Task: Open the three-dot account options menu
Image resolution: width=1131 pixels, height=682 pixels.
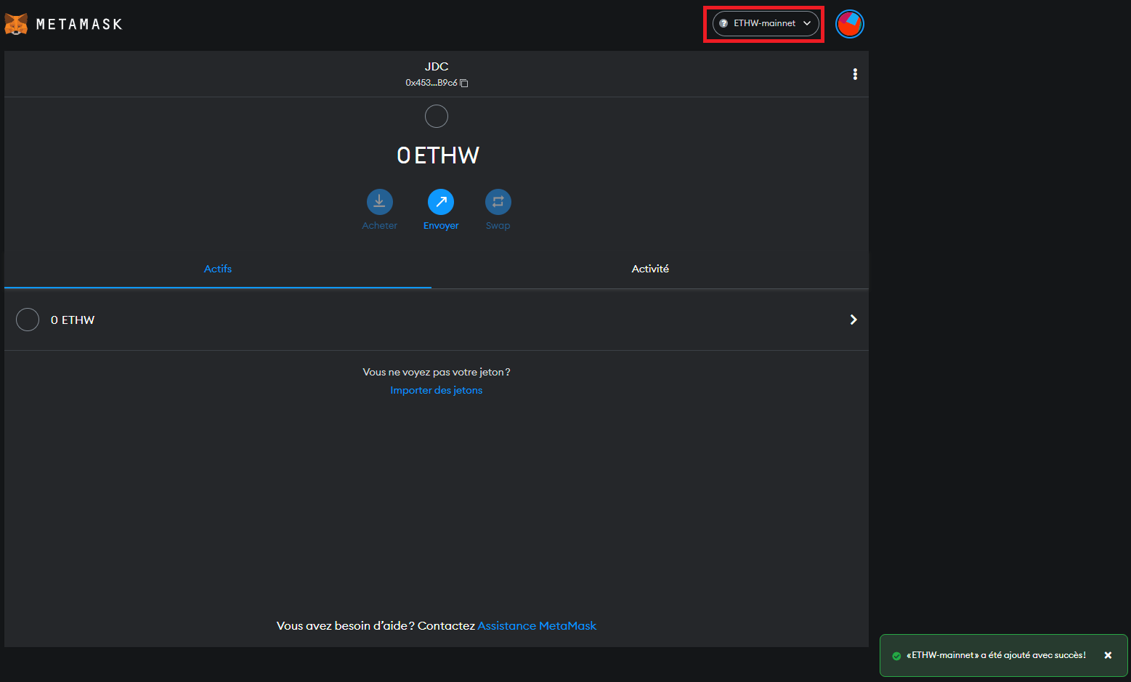Action: [x=855, y=74]
